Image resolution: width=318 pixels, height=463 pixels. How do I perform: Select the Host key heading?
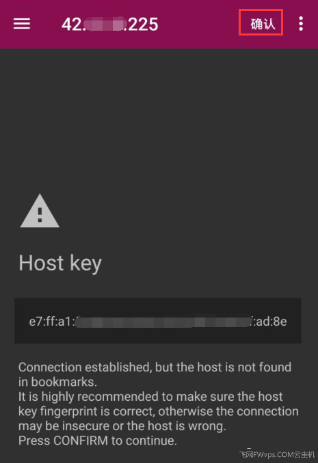click(60, 263)
